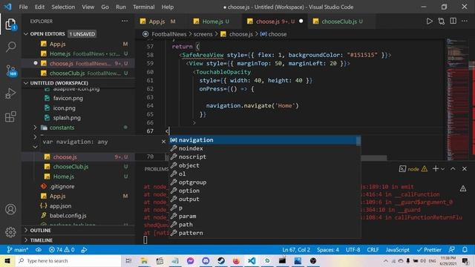Click the CRLF end of line selector
The image size is (475, 267).
[373, 250]
